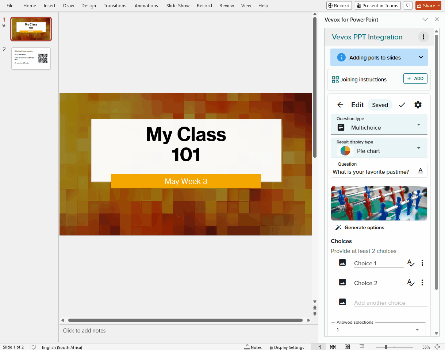445x350 pixels.
Task: Open the comments pane icon
Action: [x=408, y=5]
